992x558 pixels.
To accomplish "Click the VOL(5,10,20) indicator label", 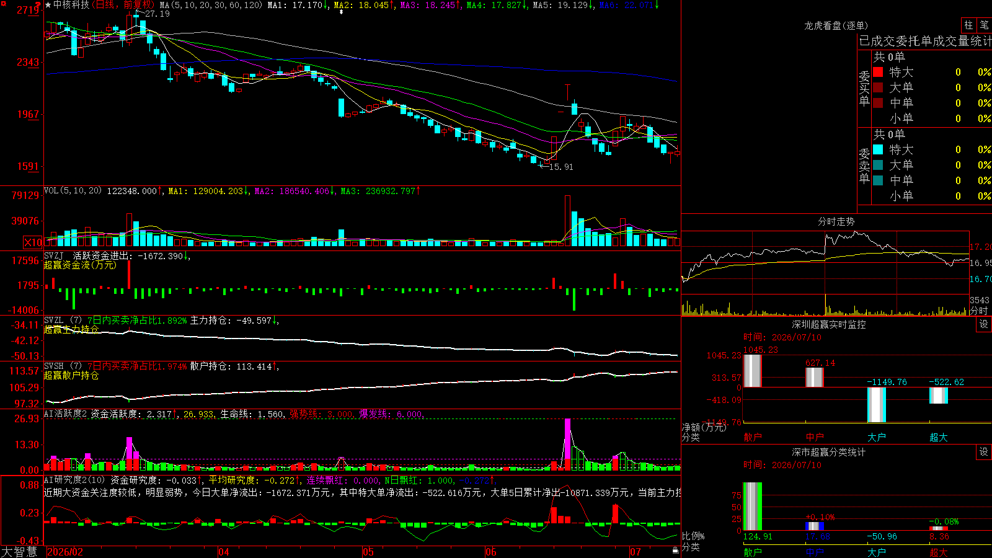I will click(x=73, y=191).
